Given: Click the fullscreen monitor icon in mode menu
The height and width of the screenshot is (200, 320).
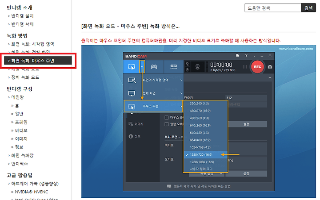Looking at the screenshot, I should coord(132,93).
